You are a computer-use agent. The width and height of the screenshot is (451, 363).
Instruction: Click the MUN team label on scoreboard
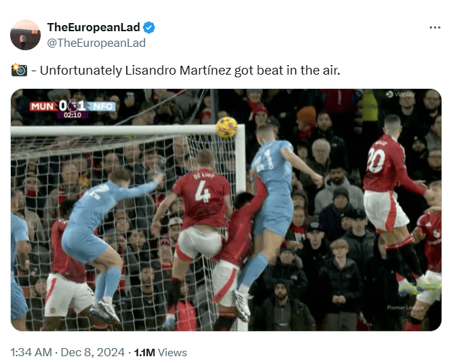click(x=43, y=107)
